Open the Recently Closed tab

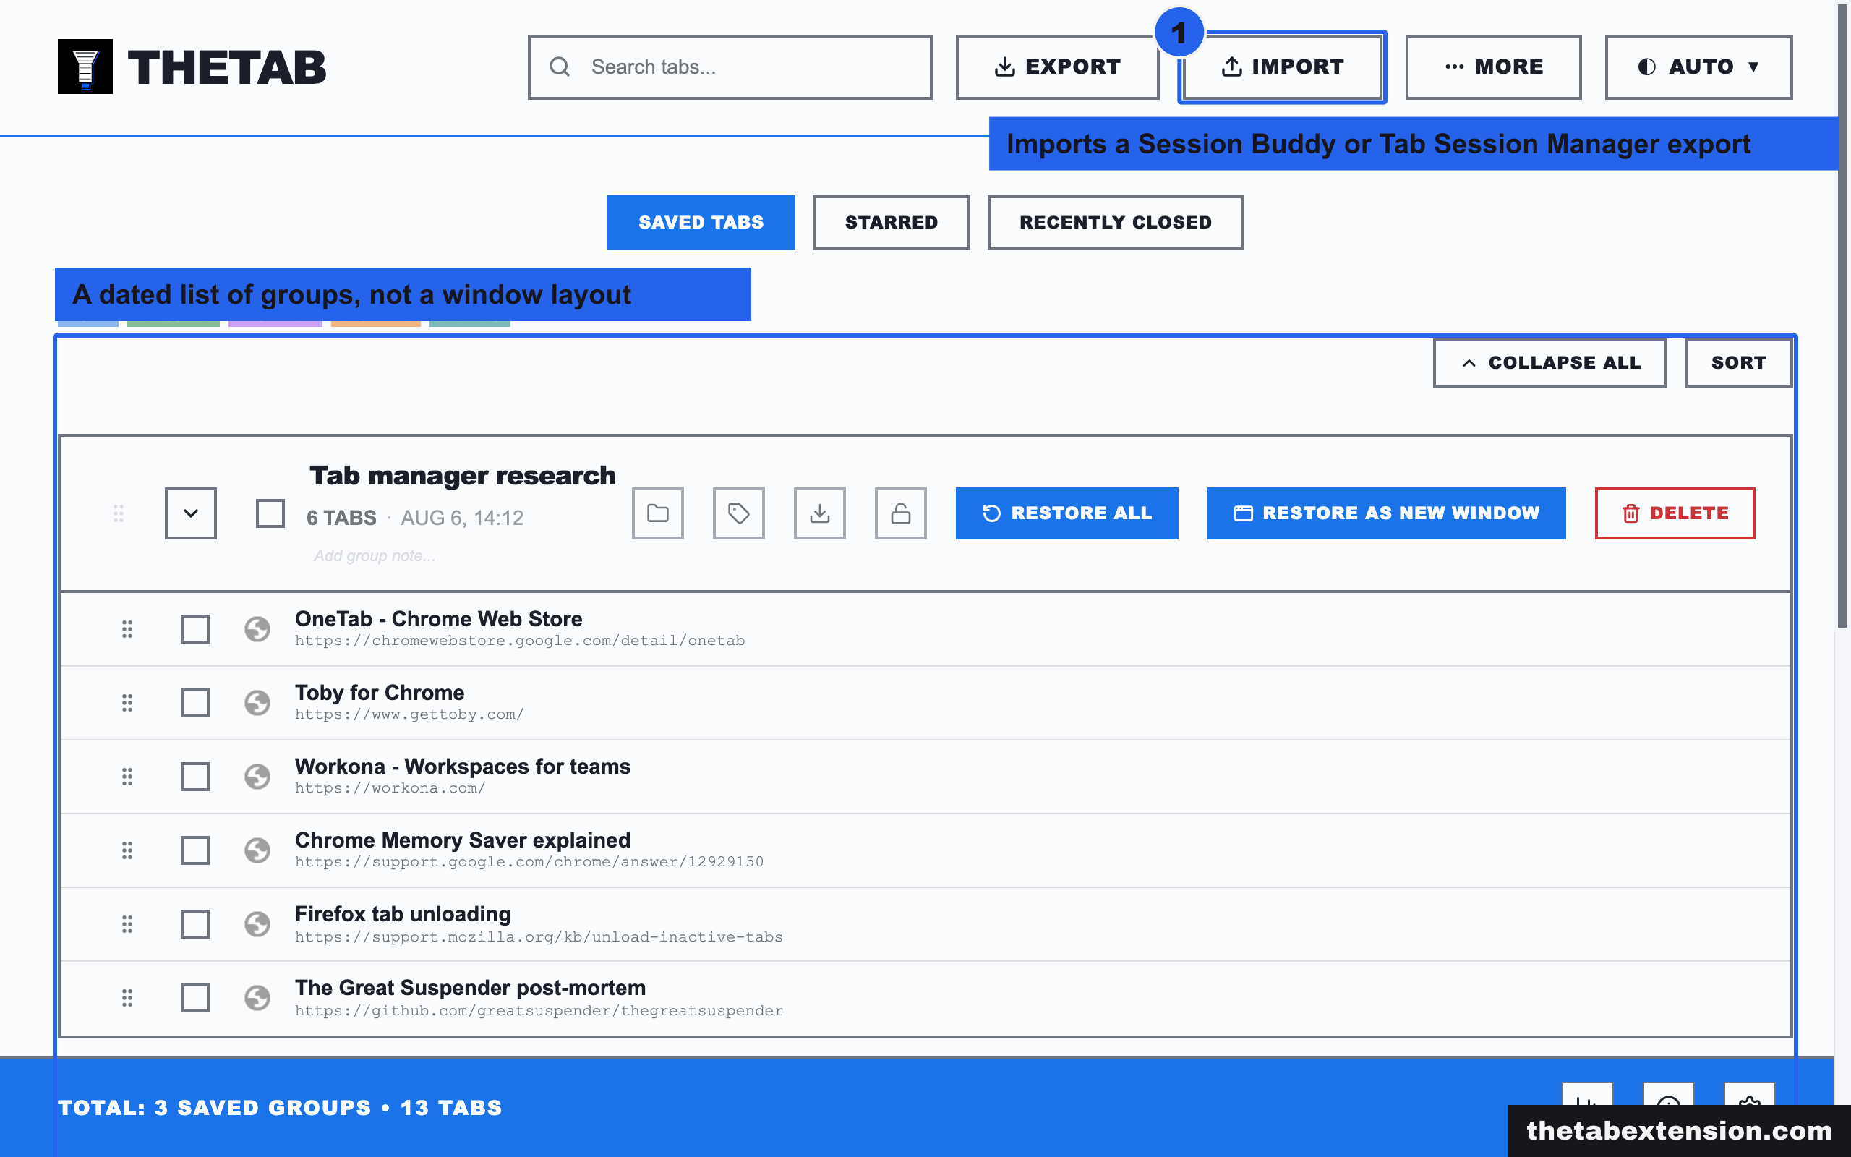(x=1115, y=222)
